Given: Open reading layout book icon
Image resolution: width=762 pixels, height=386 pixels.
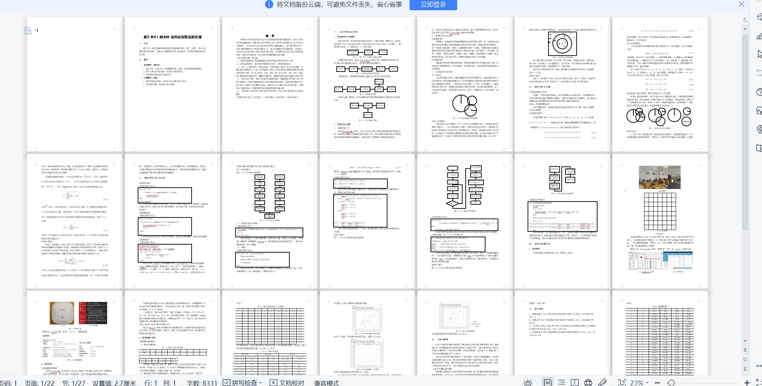Looking at the screenshot, I should click(575, 383).
